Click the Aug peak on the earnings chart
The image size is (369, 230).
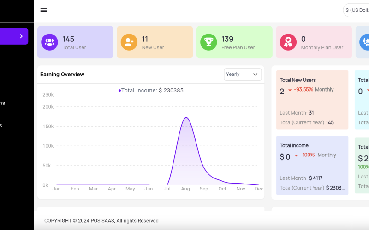pyautogui.click(x=186, y=118)
